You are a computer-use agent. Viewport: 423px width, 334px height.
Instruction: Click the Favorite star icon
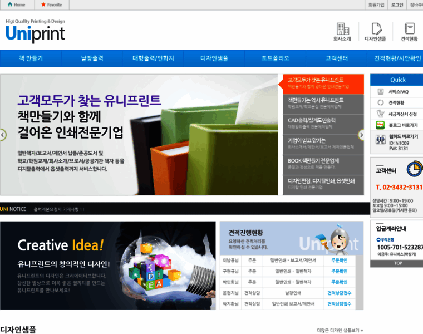tap(43, 4)
